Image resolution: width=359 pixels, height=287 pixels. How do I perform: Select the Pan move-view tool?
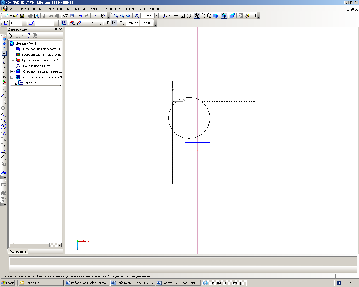pos(176,16)
